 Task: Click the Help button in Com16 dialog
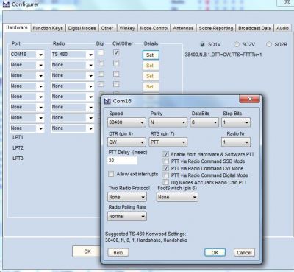pos(118,253)
